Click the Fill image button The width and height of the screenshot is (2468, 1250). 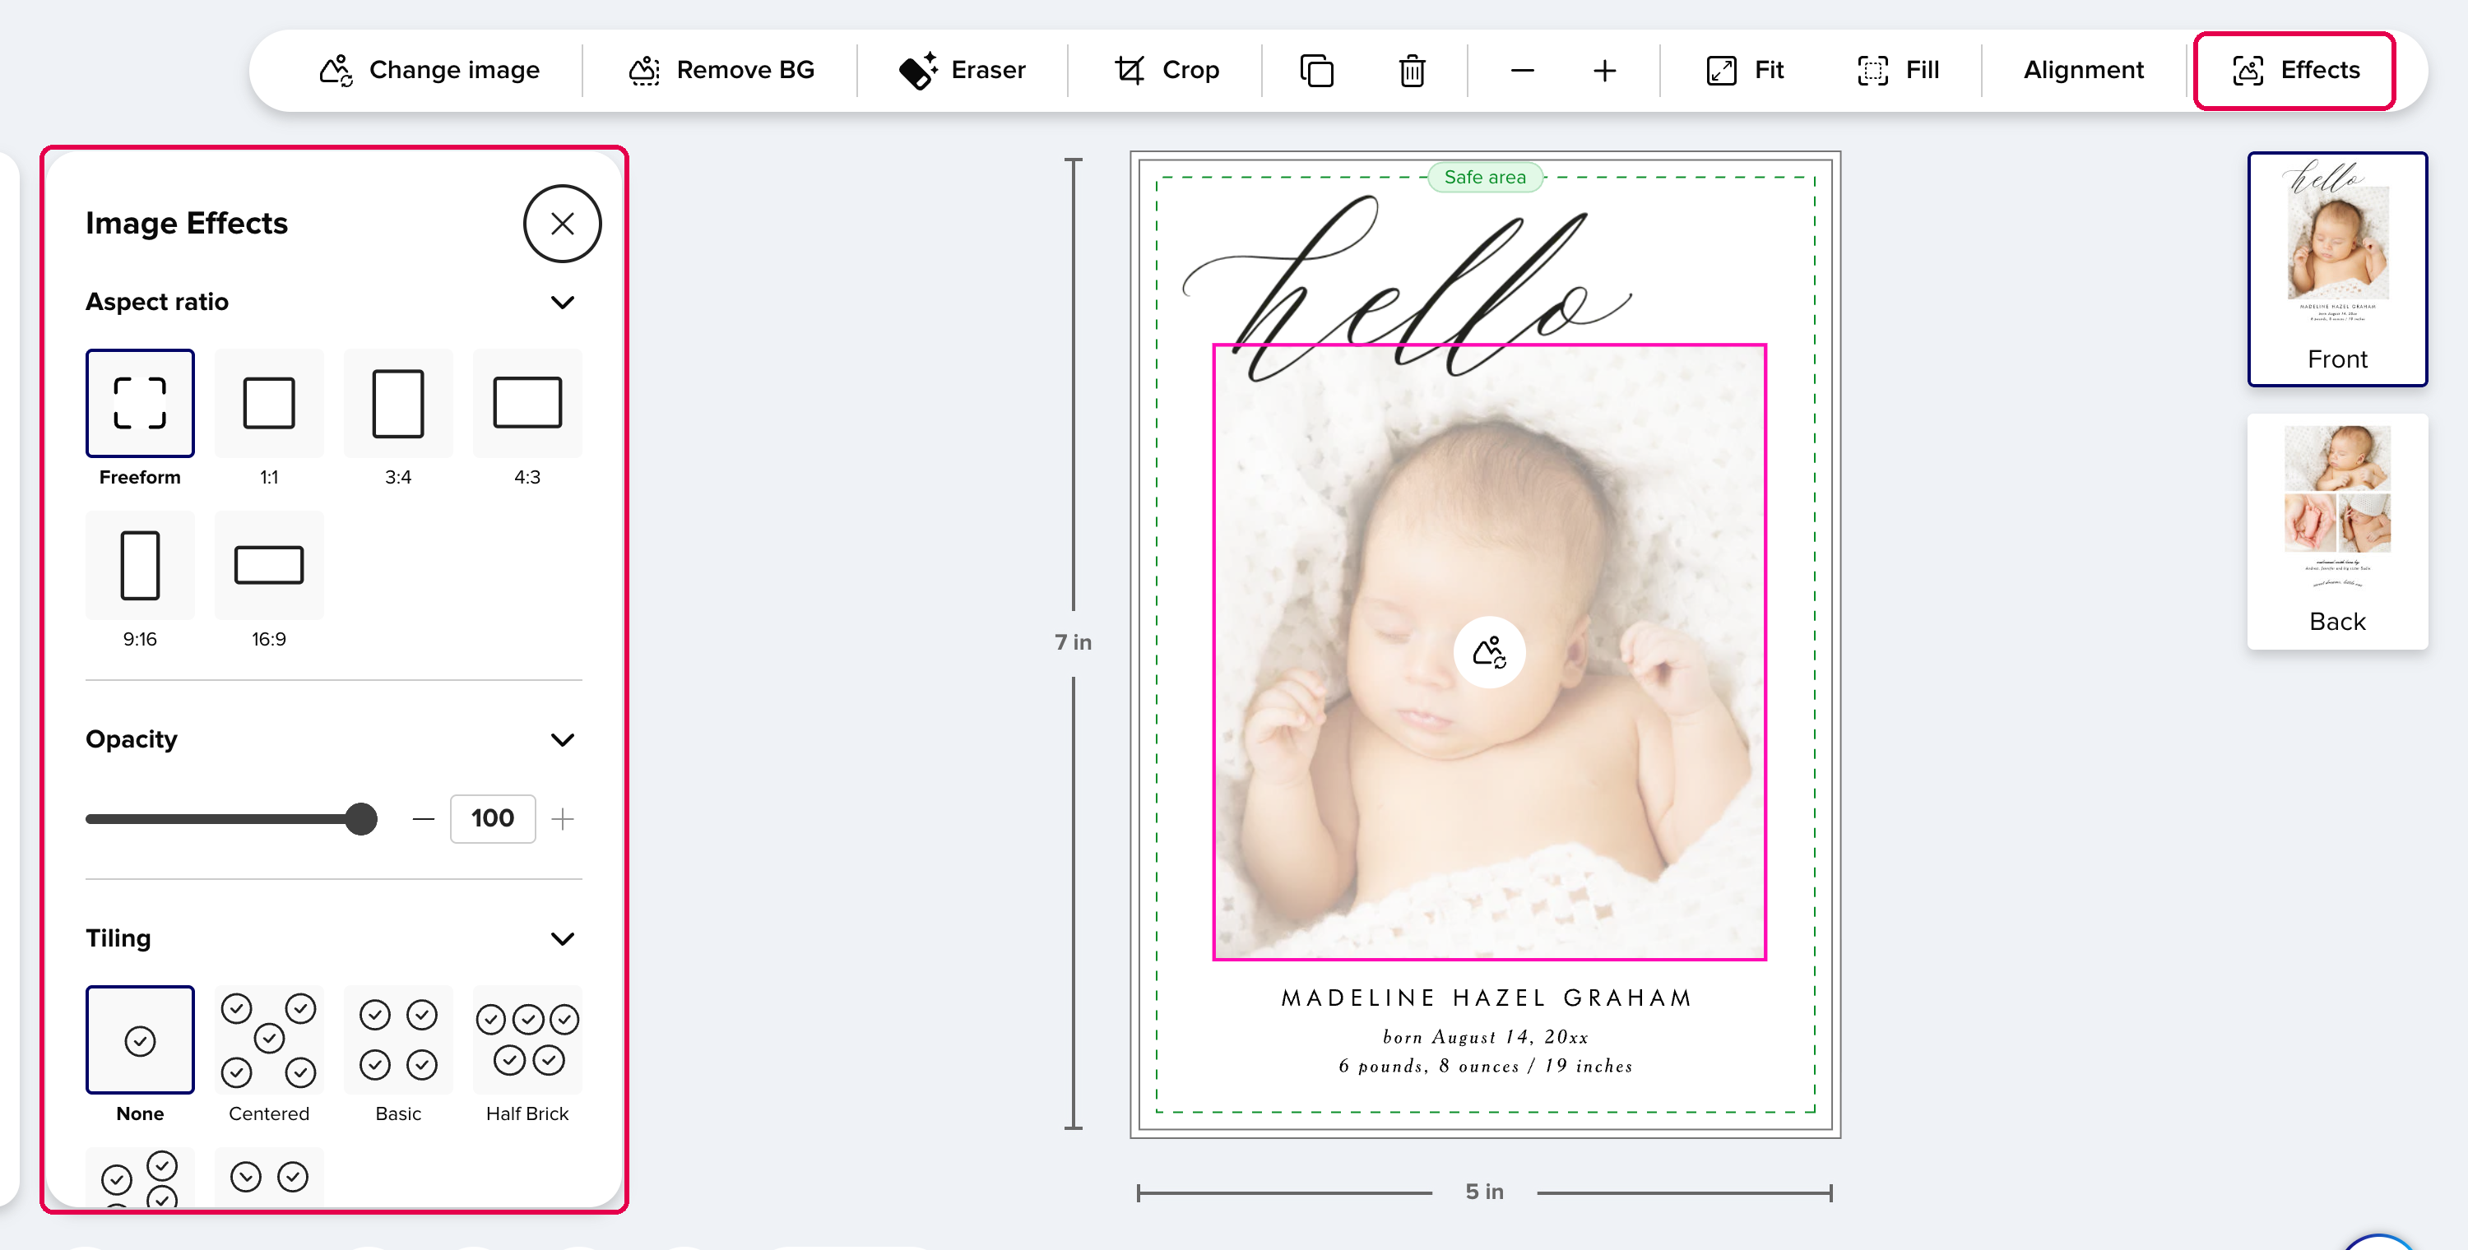pyautogui.click(x=1898, y=70)
